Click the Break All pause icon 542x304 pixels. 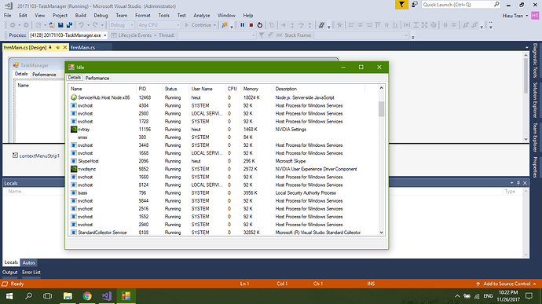[242, 25]
